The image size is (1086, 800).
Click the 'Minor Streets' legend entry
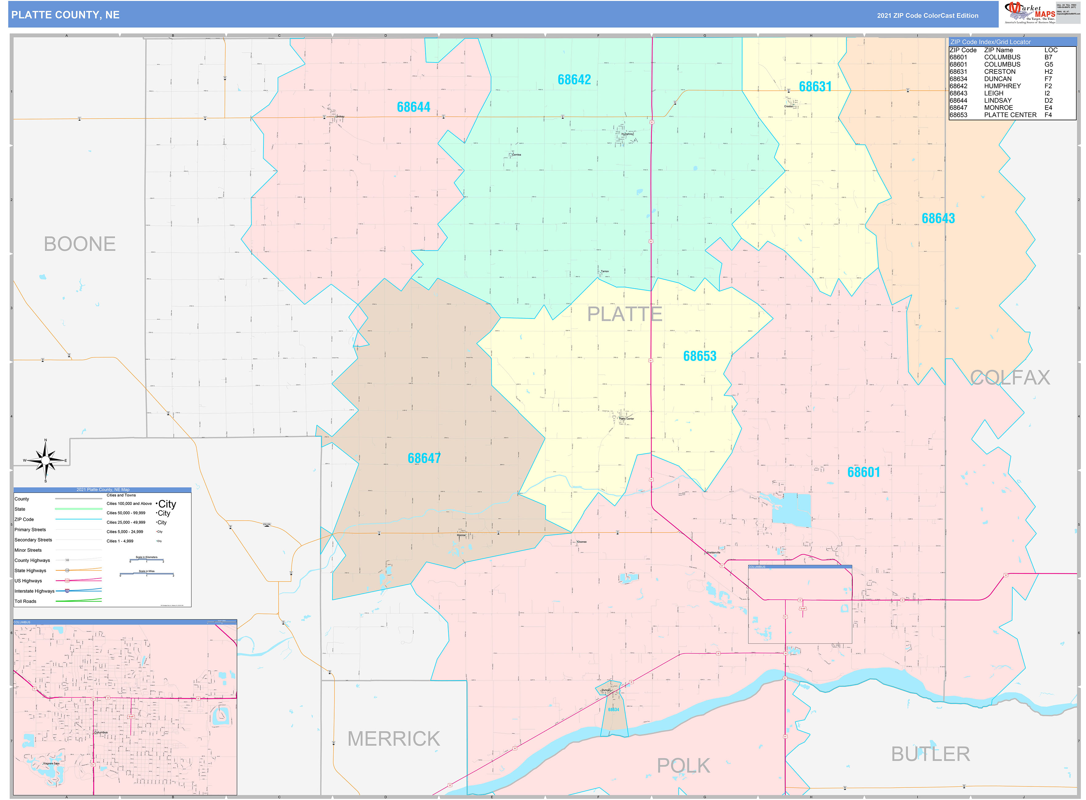28,550
